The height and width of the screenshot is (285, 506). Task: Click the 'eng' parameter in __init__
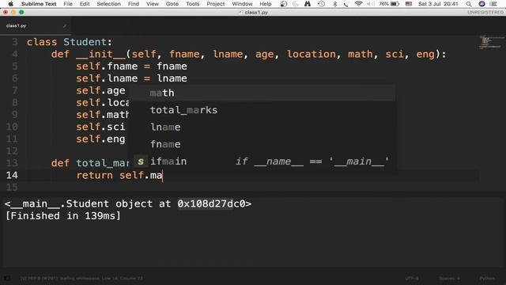pyautogui.click(x=425, y=54)
